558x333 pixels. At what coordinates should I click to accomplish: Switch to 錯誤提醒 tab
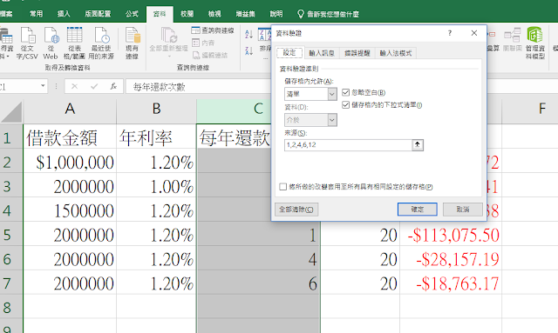(357, 53)
